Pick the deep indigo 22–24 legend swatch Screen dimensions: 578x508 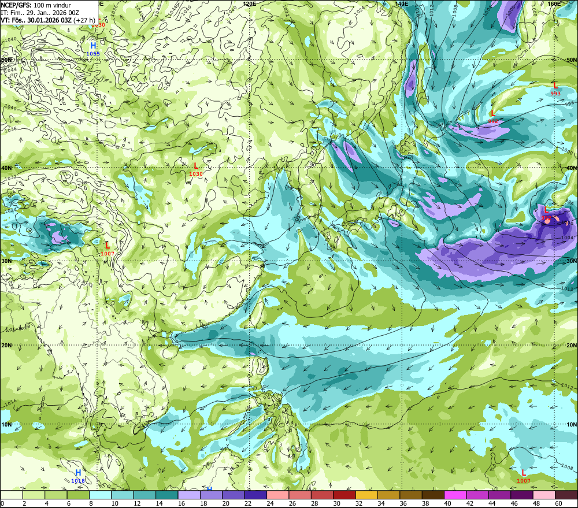point(256,495)
